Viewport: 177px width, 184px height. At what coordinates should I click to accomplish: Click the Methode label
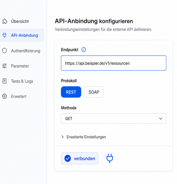[x=69, y=108]
